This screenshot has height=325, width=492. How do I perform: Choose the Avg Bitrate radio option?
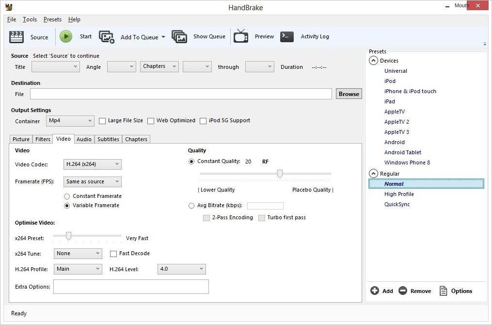(x=191, y=206)
